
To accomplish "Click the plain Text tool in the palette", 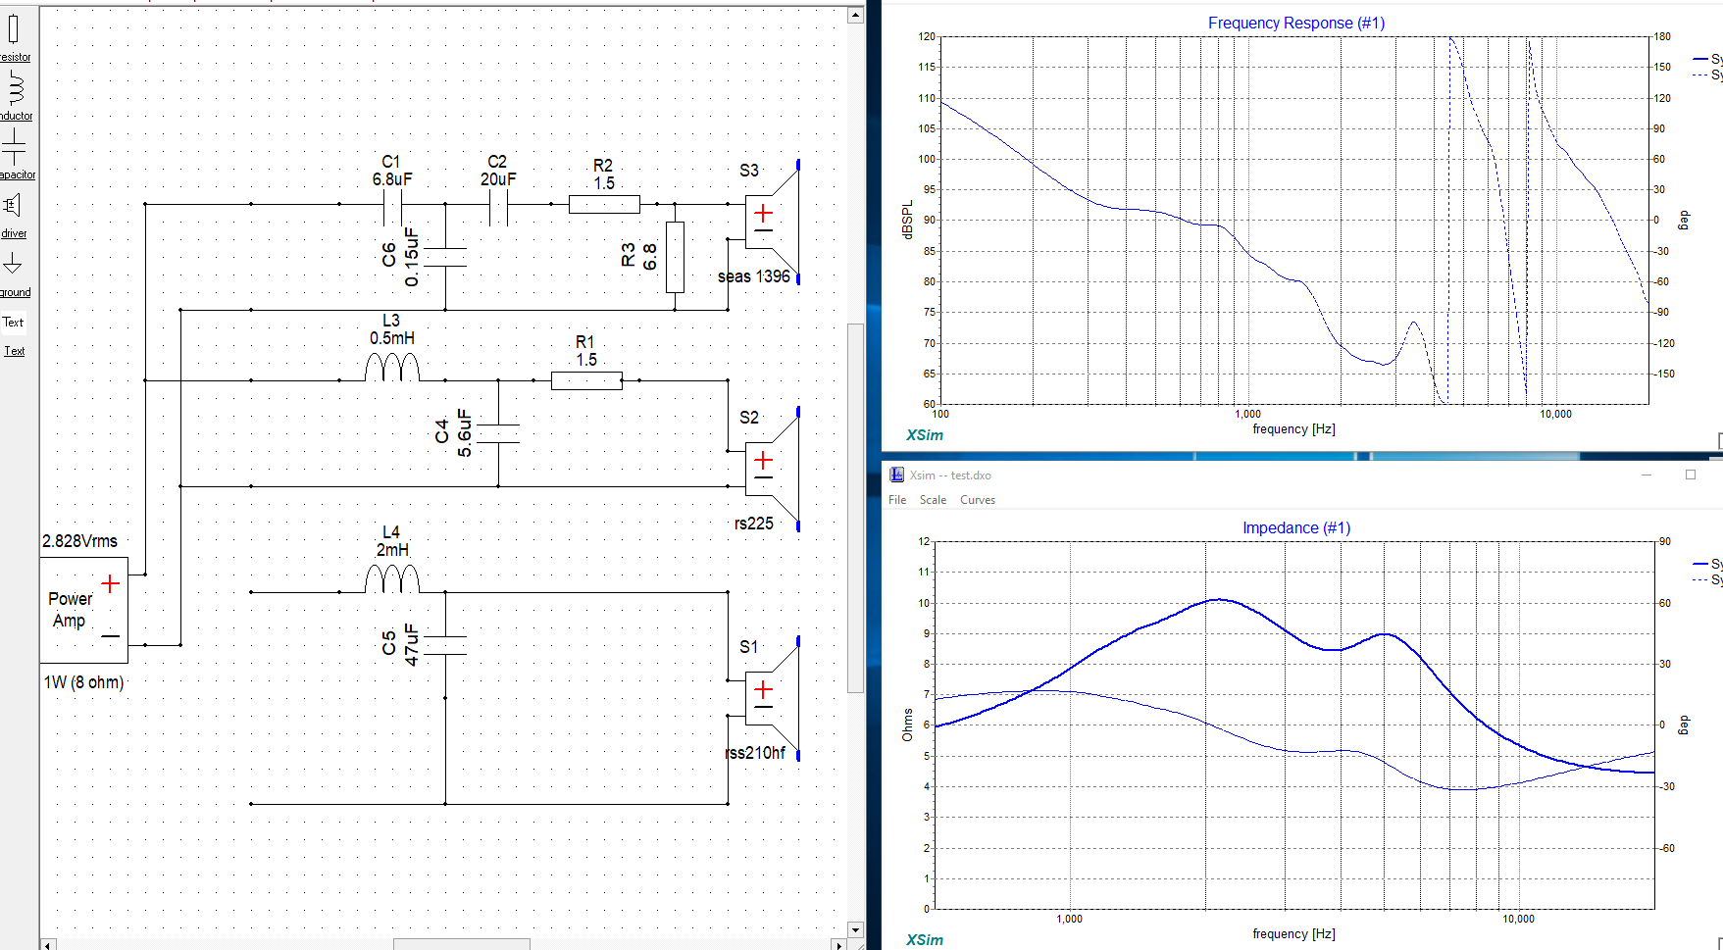I will coord(13,322).
